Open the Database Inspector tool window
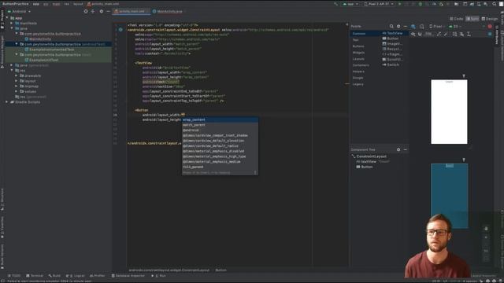504x283 pixels. pyautogui.click(x=128, y=276)
